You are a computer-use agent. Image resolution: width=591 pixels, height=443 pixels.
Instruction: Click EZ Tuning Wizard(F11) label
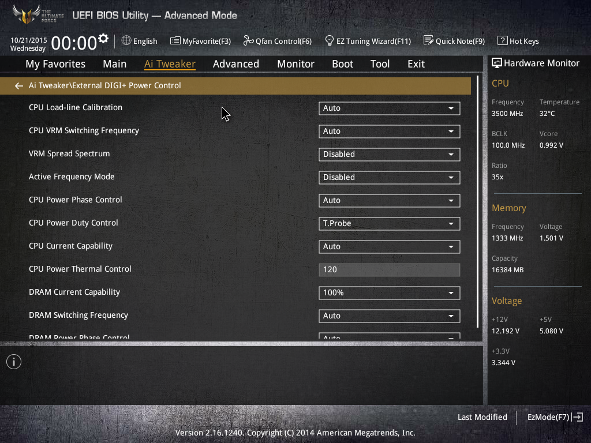pyautogui.click(x=373, y=41)
